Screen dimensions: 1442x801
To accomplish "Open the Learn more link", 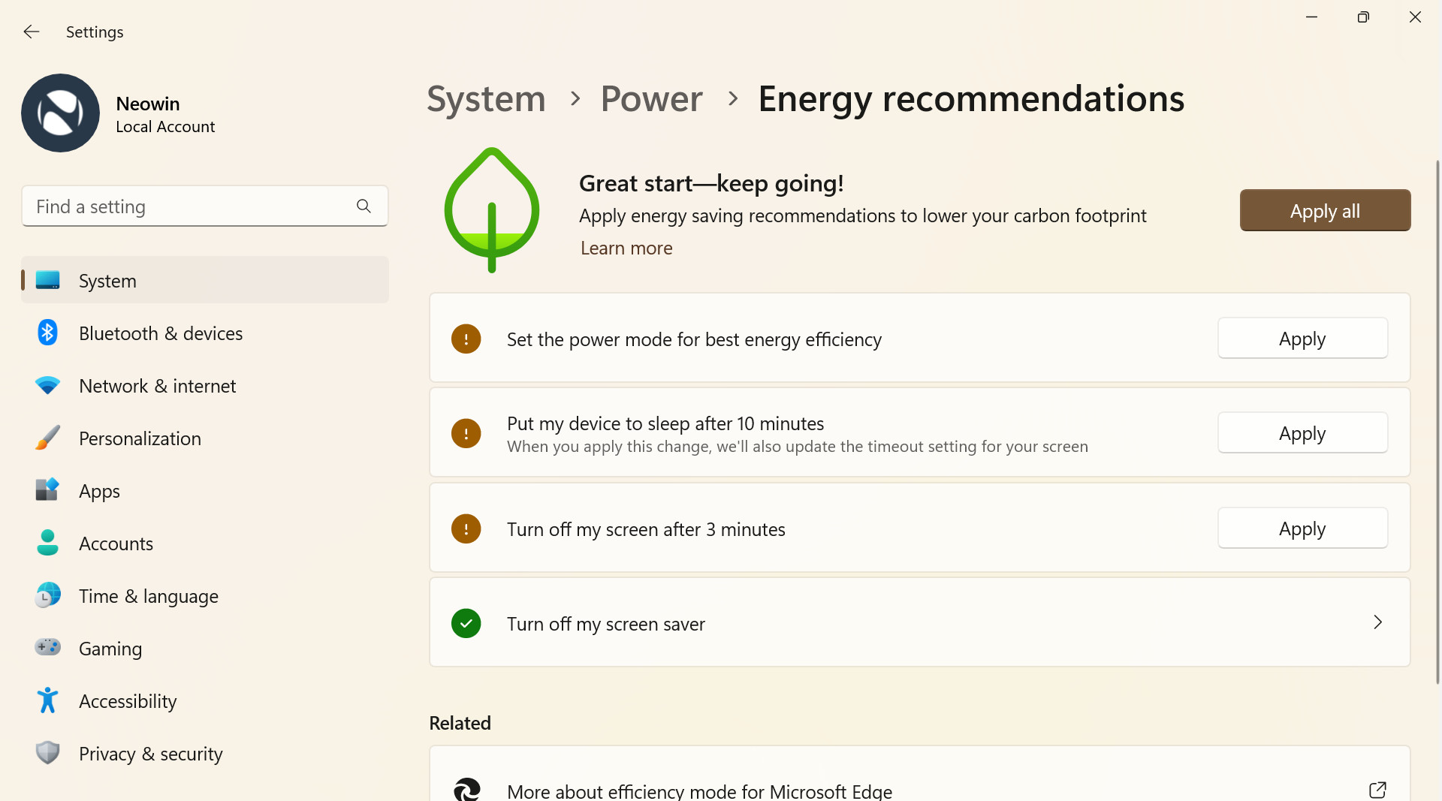I will click(626, 248).
